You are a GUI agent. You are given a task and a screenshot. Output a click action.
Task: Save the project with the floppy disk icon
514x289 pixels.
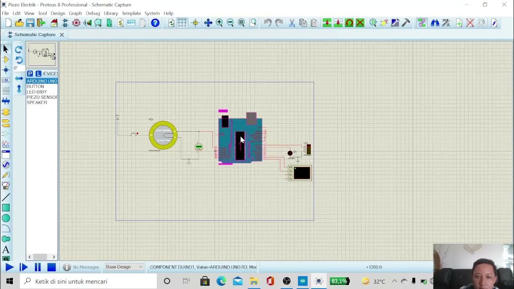click(x=30, y=23)
